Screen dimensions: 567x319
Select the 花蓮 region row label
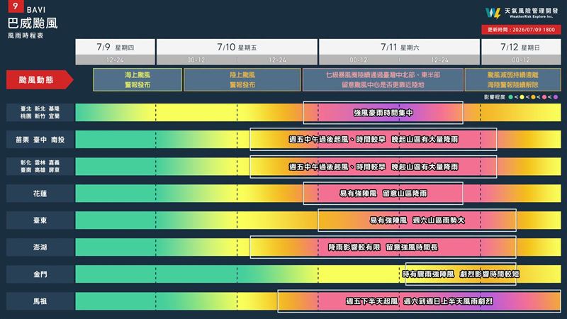pos(40,194)
